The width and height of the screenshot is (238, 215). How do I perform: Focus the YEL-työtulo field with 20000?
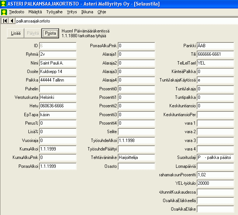[x=215, y=183]
